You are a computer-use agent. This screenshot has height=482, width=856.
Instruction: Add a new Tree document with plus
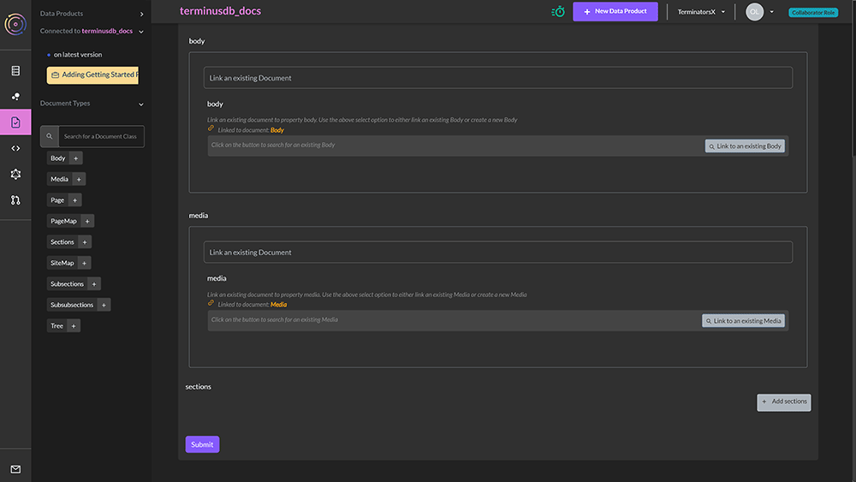point(74,326)
